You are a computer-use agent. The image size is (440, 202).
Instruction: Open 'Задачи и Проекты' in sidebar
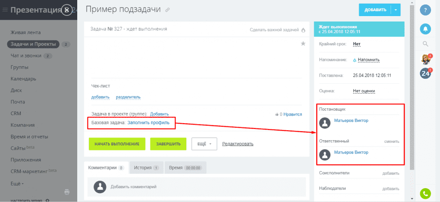pos(33,44)
